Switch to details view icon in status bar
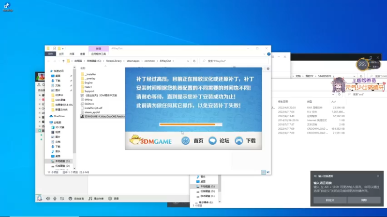The height and width of the screenshot is (217, 387). coord(264,172)
